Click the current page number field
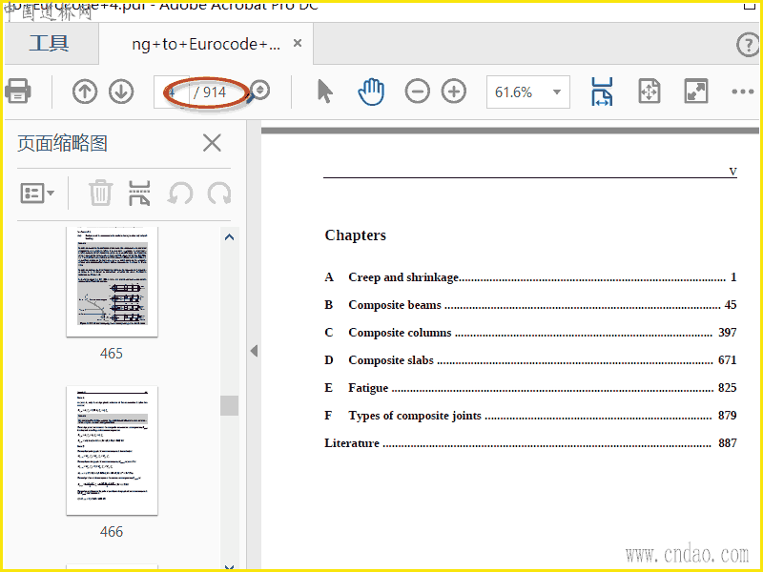This screenshot has width=763, height=572. [172, 92]
